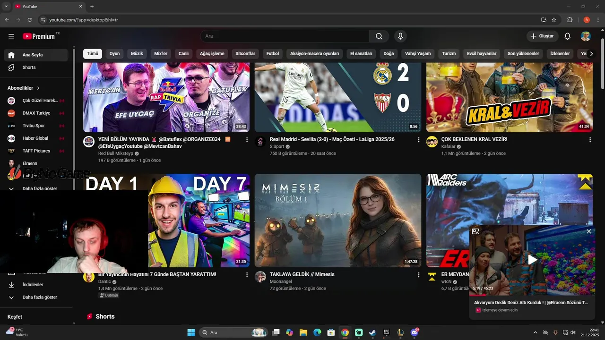Expand Daha fazla göster below İndirilenler
This screenshot has height=340, width=605.
[x=36, y=297]
